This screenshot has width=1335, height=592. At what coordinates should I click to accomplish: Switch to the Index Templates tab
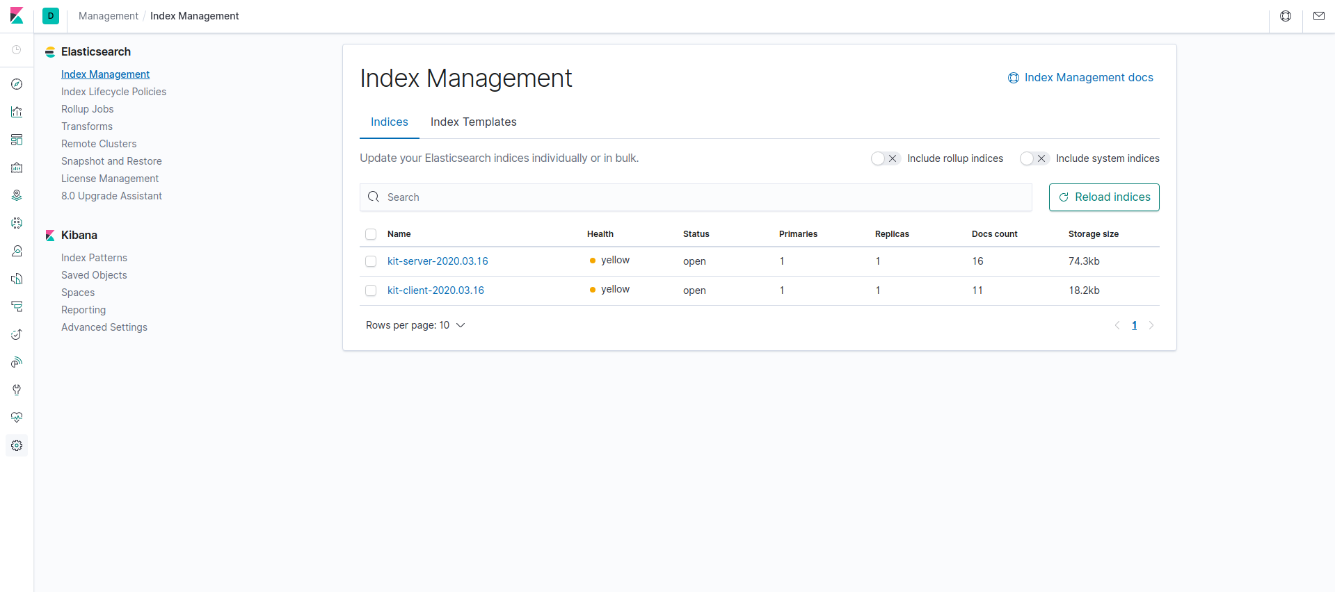[473, 122]
